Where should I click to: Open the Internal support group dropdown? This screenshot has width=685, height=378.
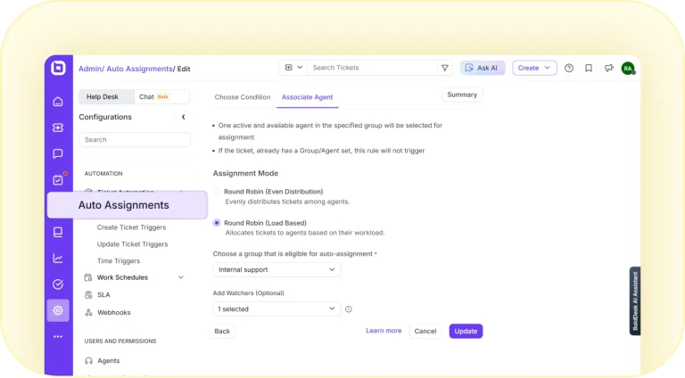coord(276,270)
